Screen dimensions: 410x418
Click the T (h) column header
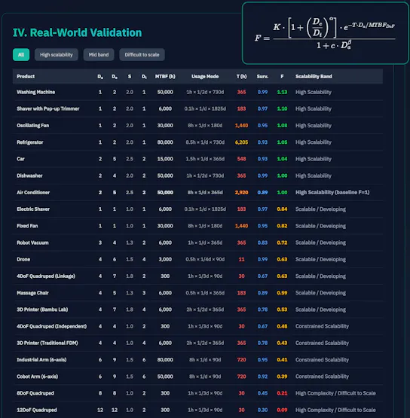pos(241,77)
